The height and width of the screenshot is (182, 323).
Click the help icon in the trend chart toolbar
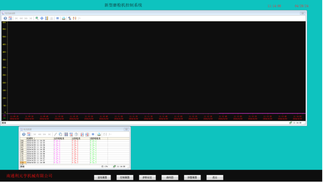point(5,18)
